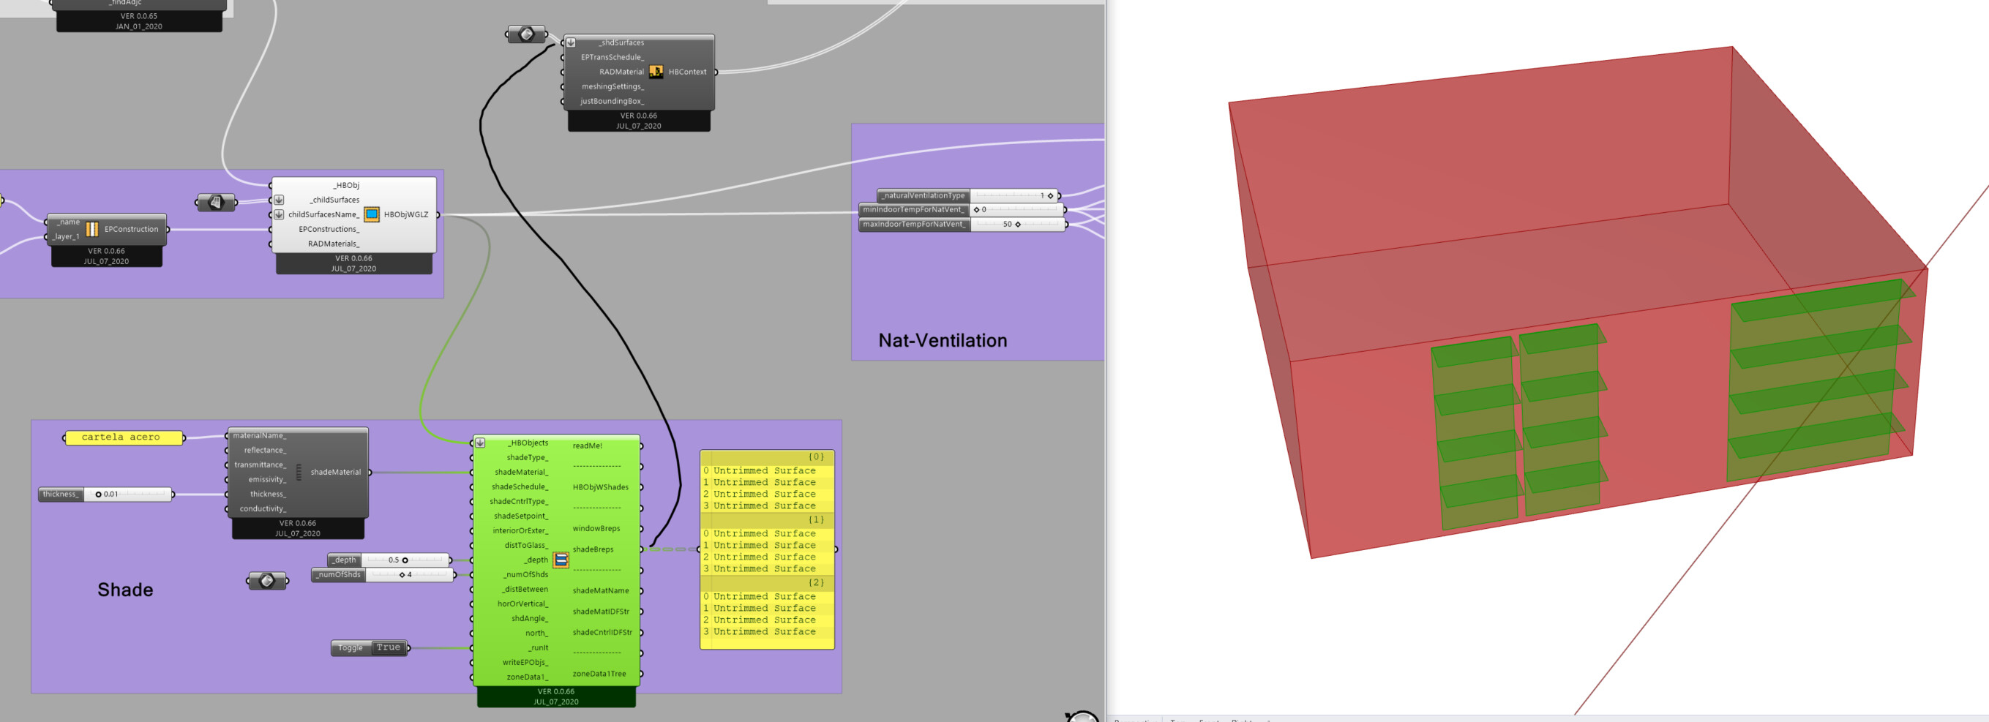
Task: Click the _runIt input
Action: [538, 649]
